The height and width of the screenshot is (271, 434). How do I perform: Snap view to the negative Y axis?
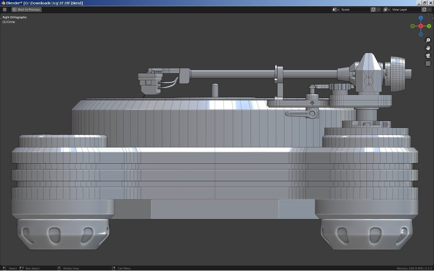pyautogui.click(x=413, y=26)
